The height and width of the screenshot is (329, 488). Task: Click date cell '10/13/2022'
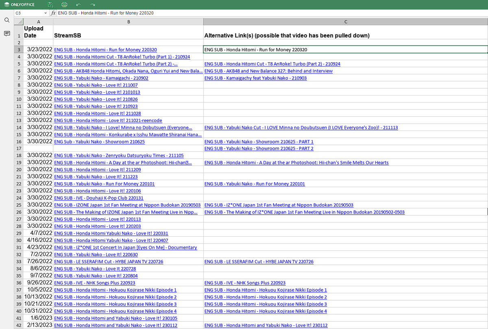(x=38, y=297)
